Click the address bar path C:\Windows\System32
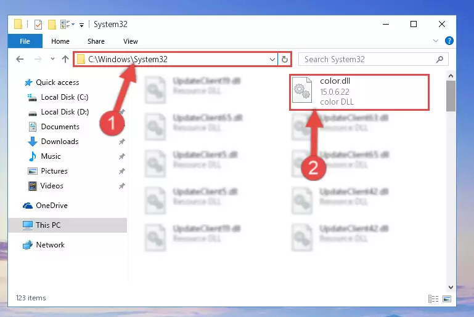Image resolution: width=474 pixels, height=317 pixels. 128,59
